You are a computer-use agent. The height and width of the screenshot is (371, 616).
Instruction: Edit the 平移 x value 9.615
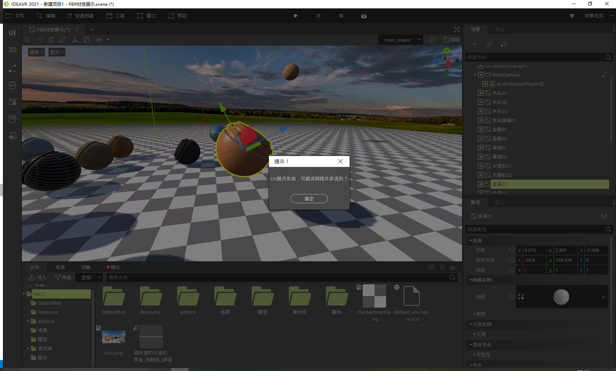[534, 250]
